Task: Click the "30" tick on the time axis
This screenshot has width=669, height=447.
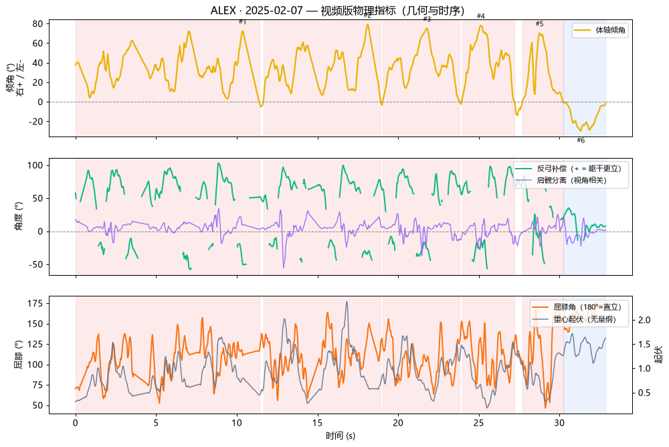Action: pos(559,423)
